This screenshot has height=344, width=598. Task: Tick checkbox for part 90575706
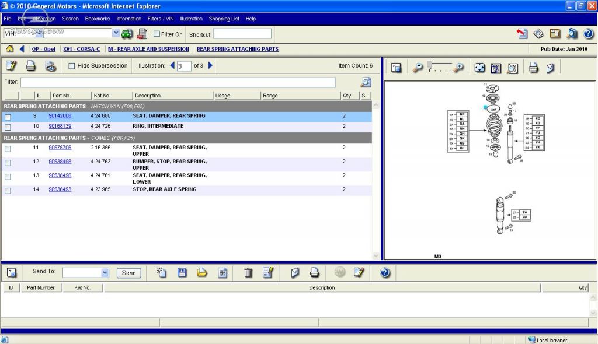tap(8, 149)
